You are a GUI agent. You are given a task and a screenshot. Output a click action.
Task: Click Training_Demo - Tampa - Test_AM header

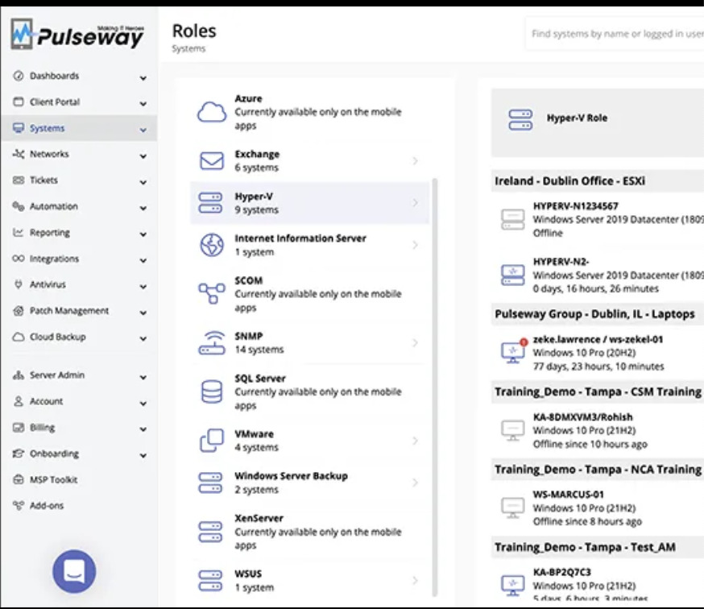pos(598,547)
